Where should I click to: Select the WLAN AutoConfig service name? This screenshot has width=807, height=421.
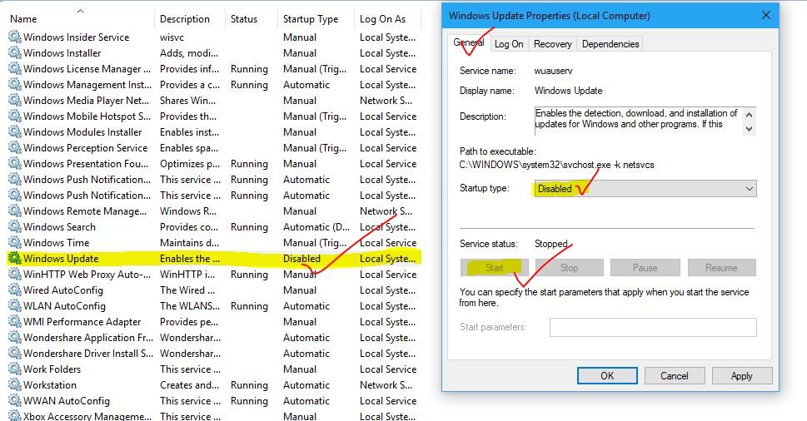[64, 306]
